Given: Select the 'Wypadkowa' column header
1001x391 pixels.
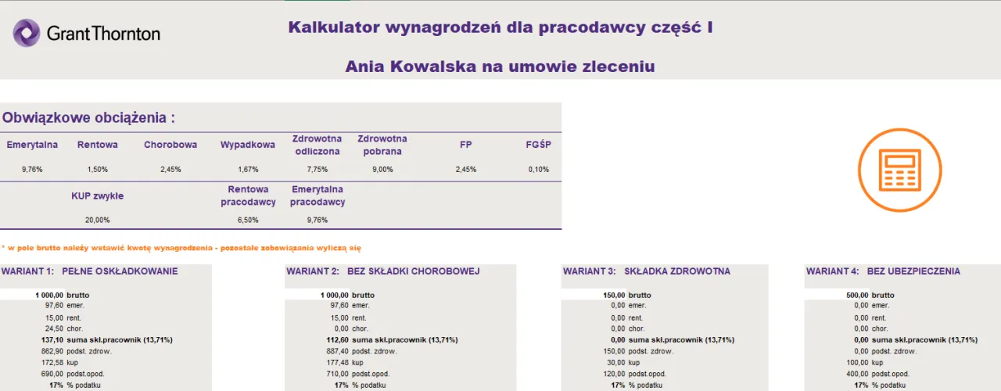Looking at the screenshot, I should point(248,145).
